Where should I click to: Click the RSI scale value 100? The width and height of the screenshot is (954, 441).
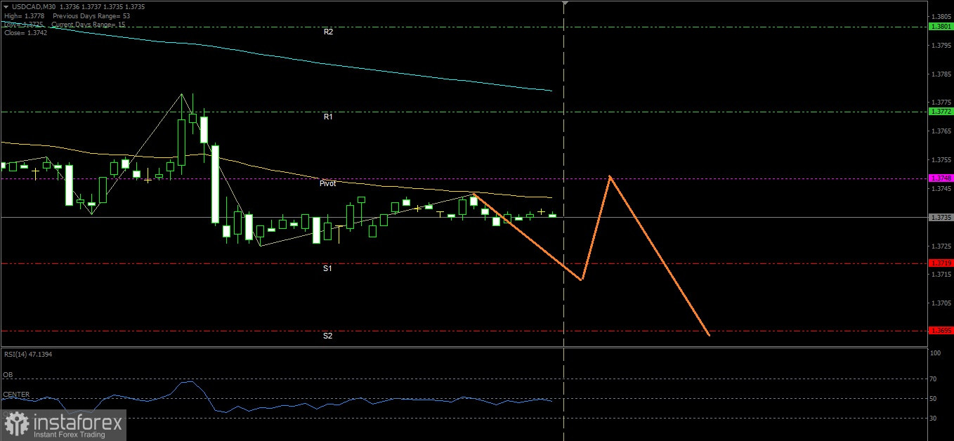coord(936,353)
